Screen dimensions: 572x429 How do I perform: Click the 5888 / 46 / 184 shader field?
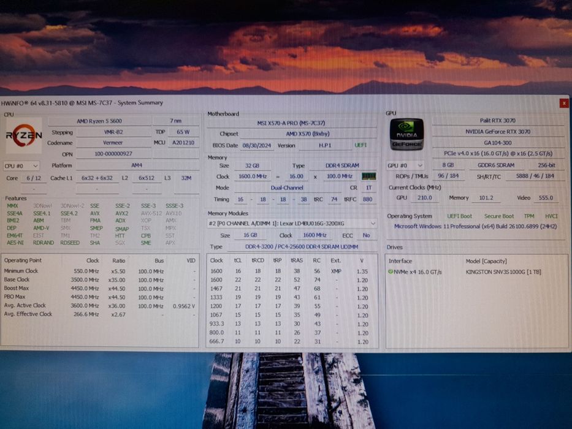535,177
